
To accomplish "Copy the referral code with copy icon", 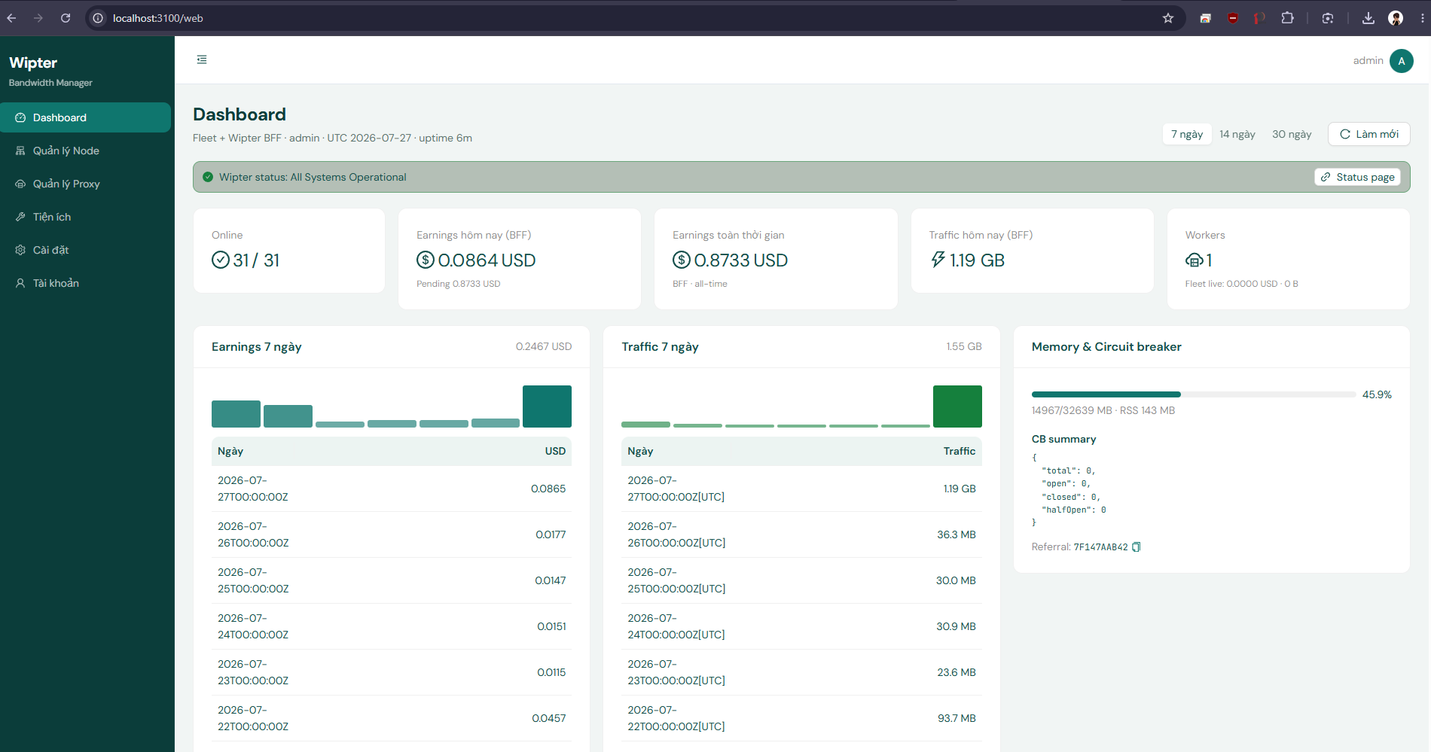I will pyautogui.click(x=1137, y=547).
